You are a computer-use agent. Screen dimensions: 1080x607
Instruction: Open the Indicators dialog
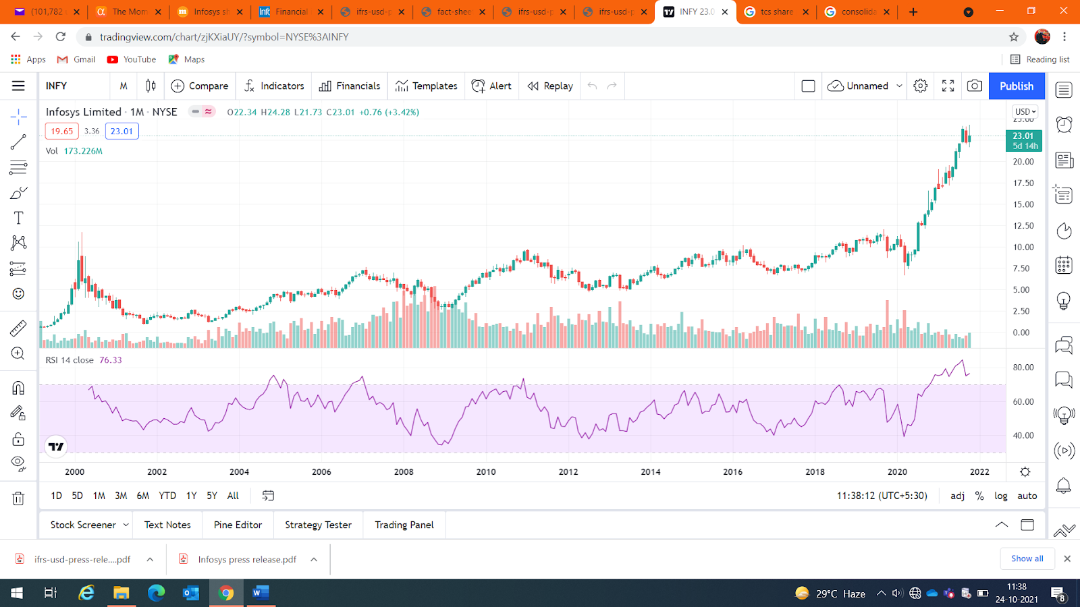tap(274, 86)
